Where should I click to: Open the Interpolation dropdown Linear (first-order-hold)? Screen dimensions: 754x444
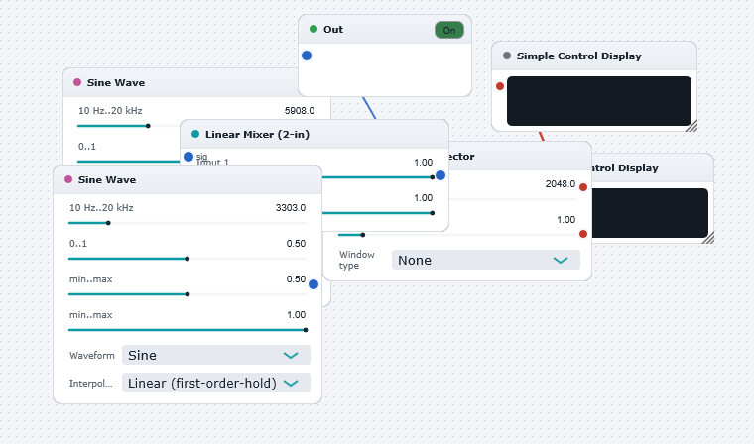click(x=216, y=383)
